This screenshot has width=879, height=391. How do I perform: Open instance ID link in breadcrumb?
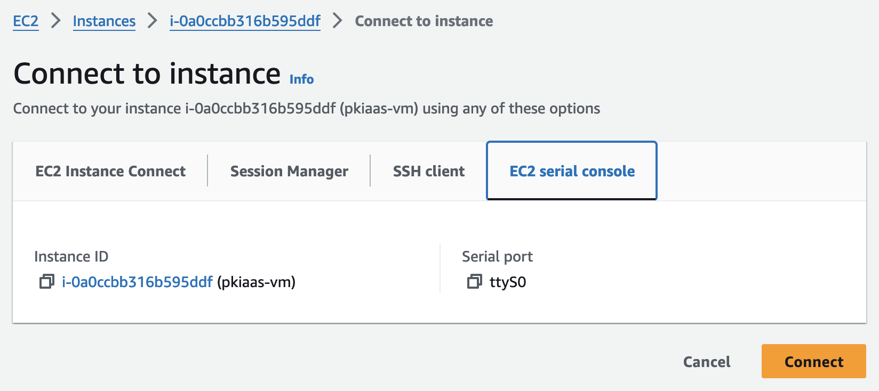(x=245, y=21)
